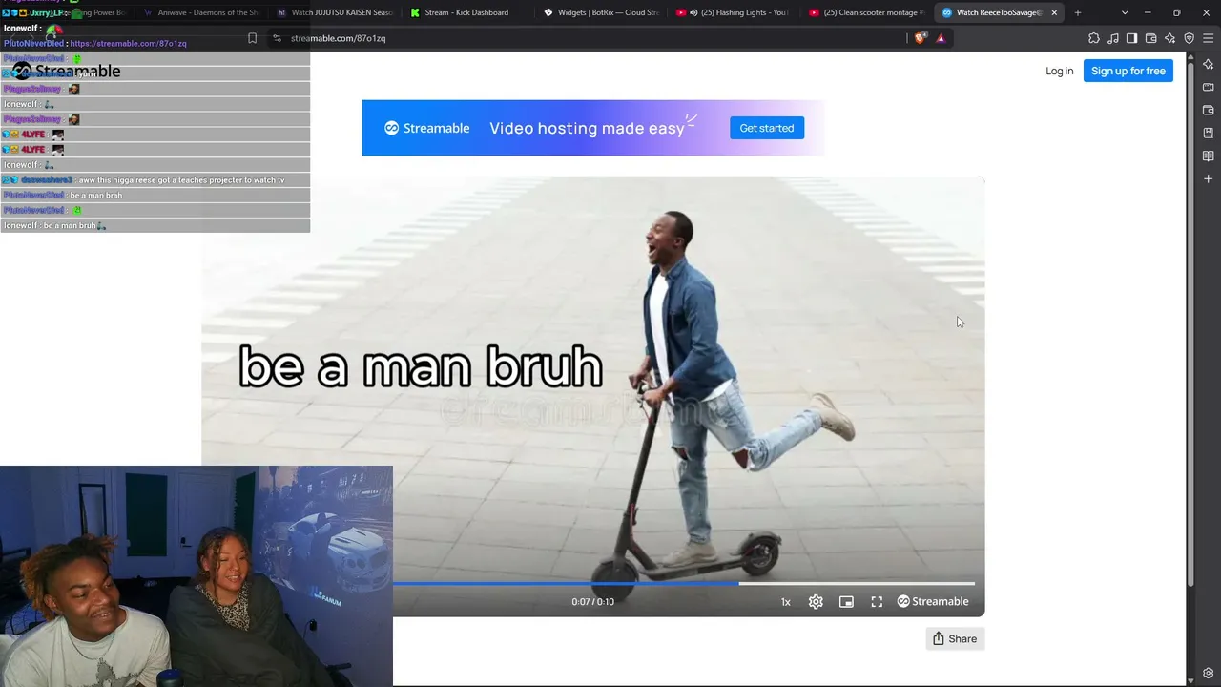The height and width of the screenshot is (687, 1221).
Task: Click Get started in the banner
Action: [x=767, y=128]
